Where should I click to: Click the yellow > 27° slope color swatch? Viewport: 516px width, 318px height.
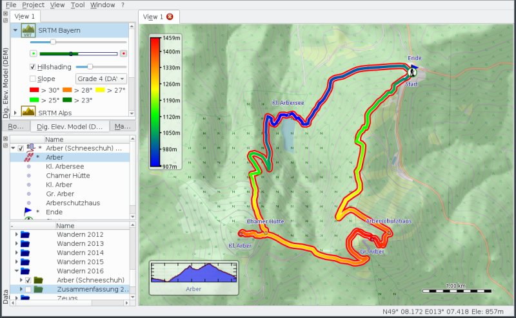click(x=100, y=90)
